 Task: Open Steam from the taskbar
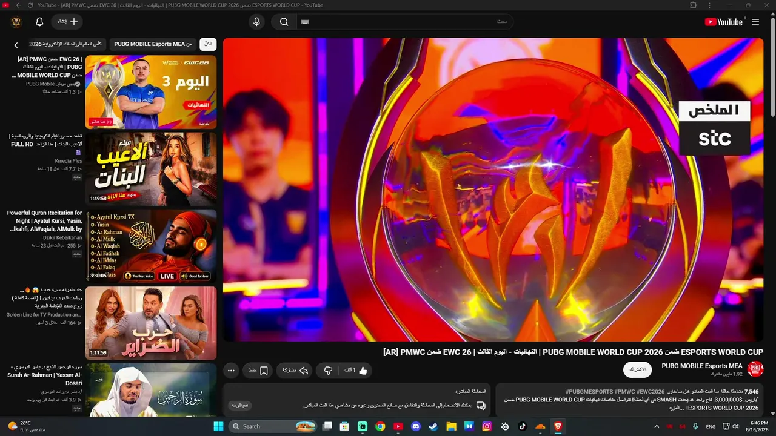[x=433, y=426]
